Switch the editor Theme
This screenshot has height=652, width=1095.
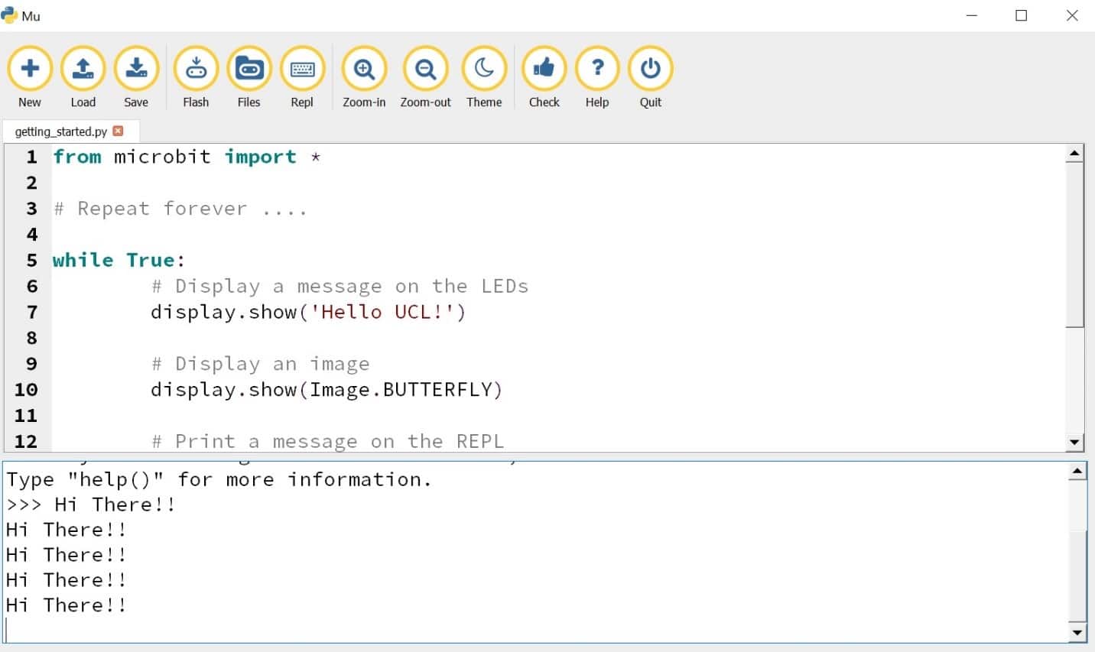click(484, 77)
